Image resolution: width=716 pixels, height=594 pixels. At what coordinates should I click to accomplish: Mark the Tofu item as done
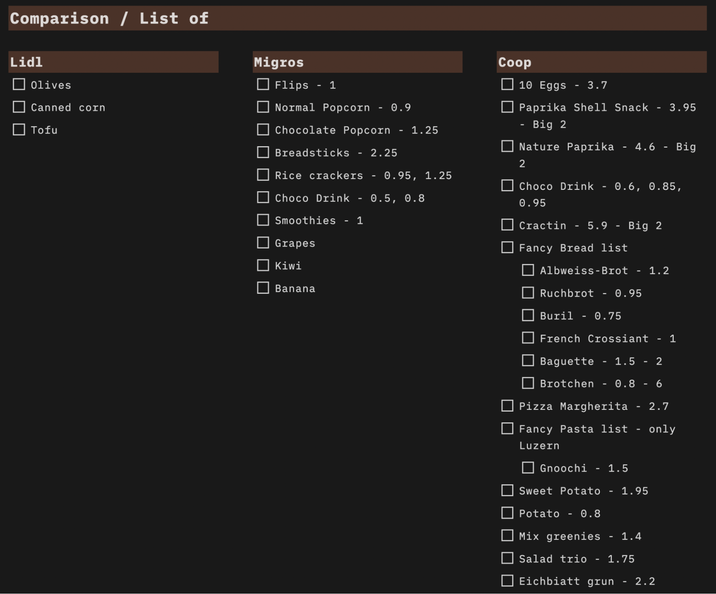[x=19, y=130]
